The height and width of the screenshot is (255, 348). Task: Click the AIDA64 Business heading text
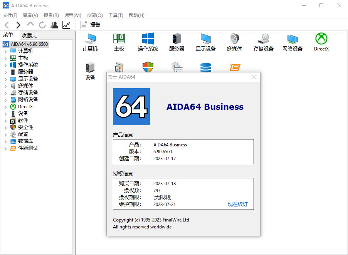205,107
